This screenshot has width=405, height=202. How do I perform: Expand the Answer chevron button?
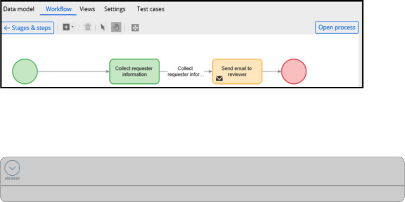(x=12, y=168)
